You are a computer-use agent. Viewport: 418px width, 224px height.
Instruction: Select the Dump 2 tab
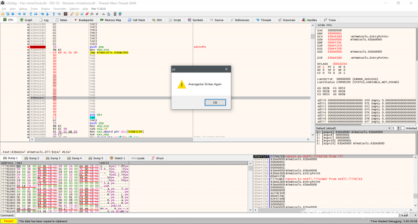(x=33, y=158)
